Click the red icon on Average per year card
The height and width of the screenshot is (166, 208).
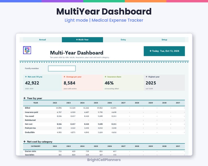coord(64,77)
